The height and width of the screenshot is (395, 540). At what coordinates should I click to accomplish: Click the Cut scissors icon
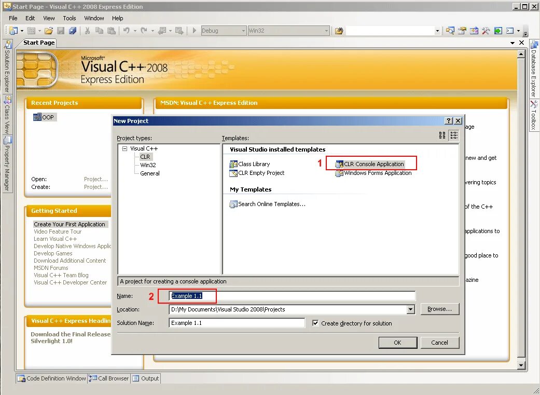tap(88, 31)
